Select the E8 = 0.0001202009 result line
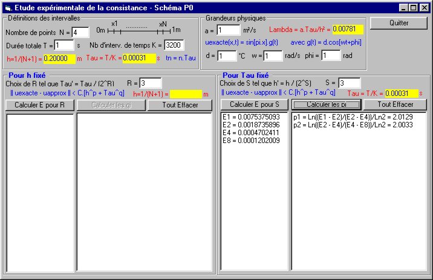The width and height of the screenshot is (433, 280). [251, 141]
